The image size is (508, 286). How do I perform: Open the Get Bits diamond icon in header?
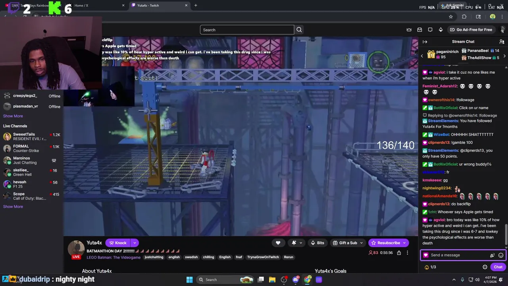pos(441,30)
